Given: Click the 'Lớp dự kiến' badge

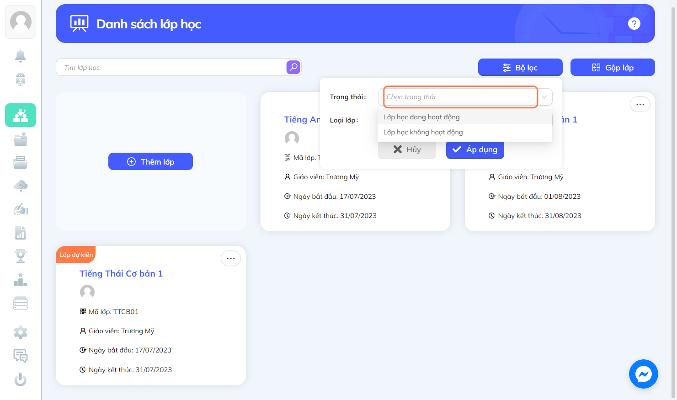Looking at the screenshot, I should click(76, 255).
